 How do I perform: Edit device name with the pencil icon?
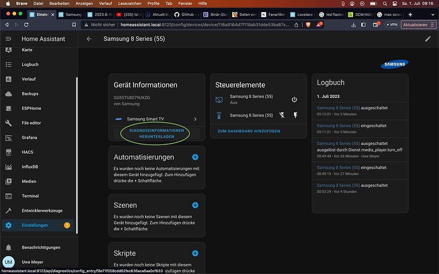(x=428, y=39)
